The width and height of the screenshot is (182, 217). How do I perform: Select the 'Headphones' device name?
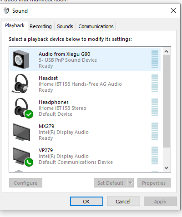click(x=54, y=102)
